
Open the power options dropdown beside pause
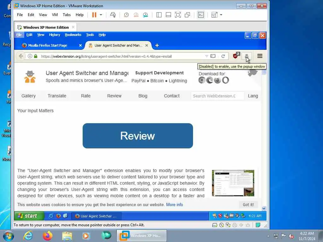[x=101, y=15]
